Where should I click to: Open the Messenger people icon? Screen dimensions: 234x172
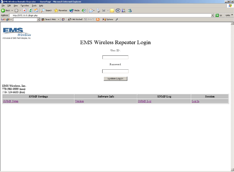(130, 10)
